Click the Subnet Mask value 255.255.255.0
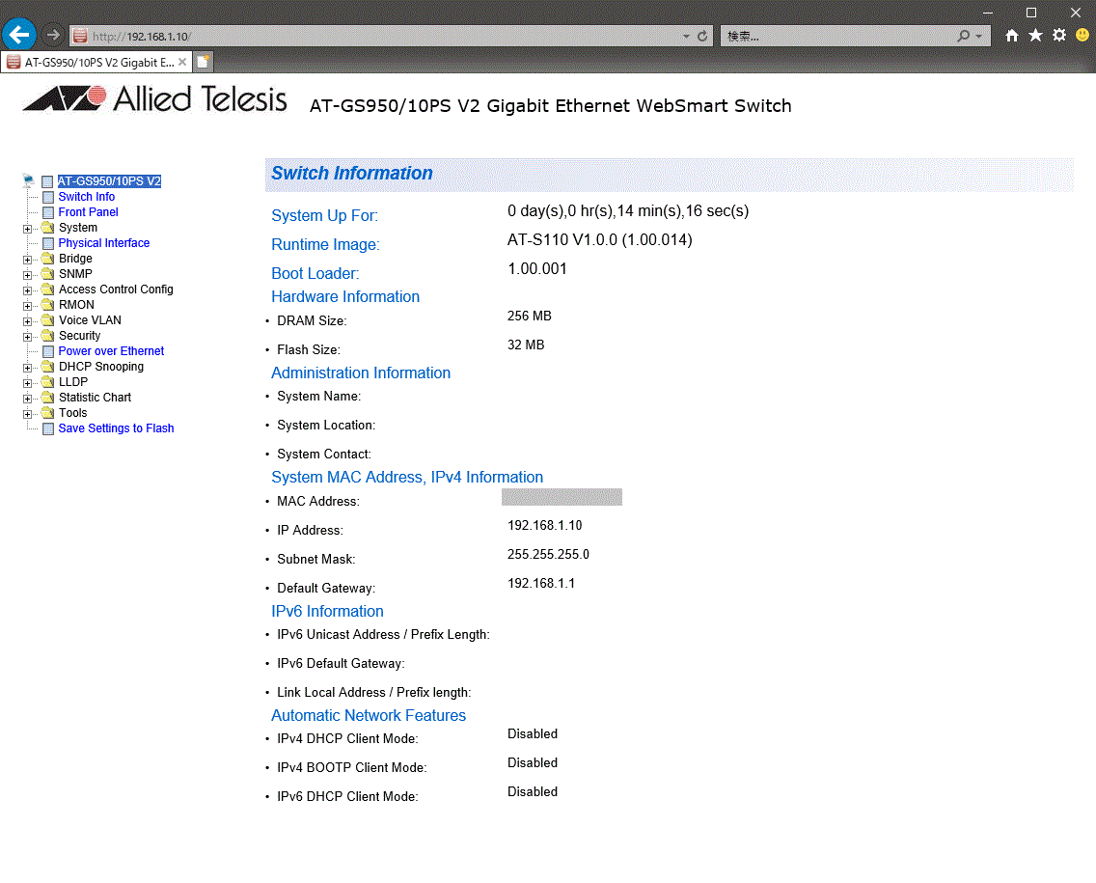The image size is (1096, 883). point(548,555)
